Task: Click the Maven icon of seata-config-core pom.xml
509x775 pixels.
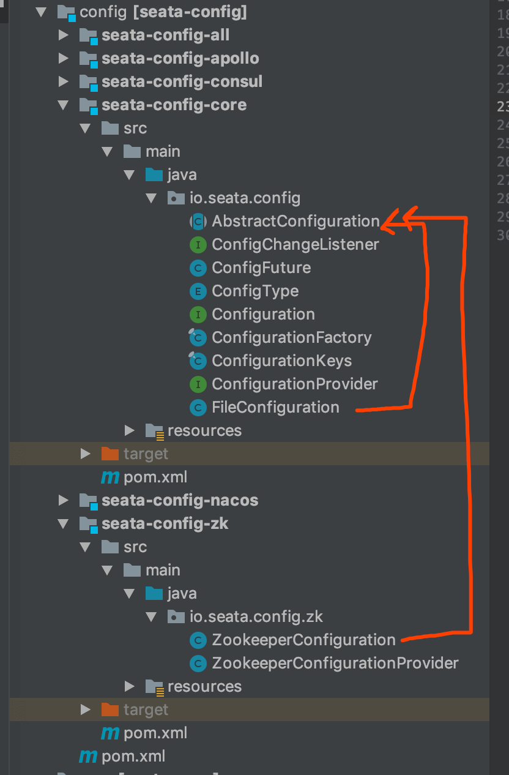Action: click(x=110, y=477)
